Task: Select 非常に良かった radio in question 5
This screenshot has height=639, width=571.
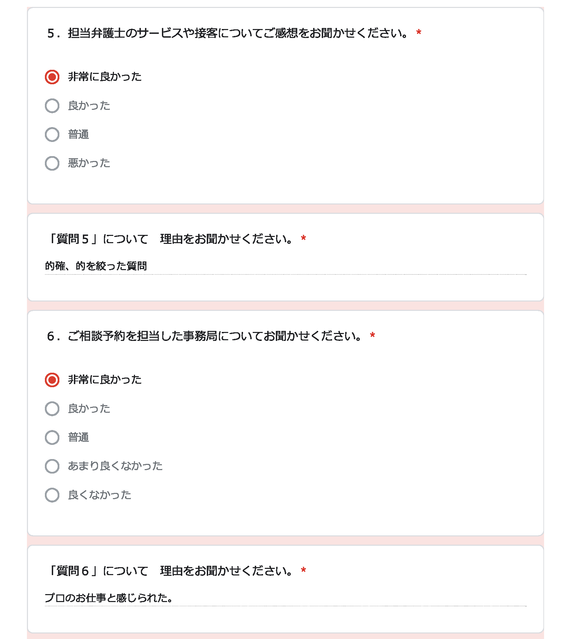Action: pos(52,77)
